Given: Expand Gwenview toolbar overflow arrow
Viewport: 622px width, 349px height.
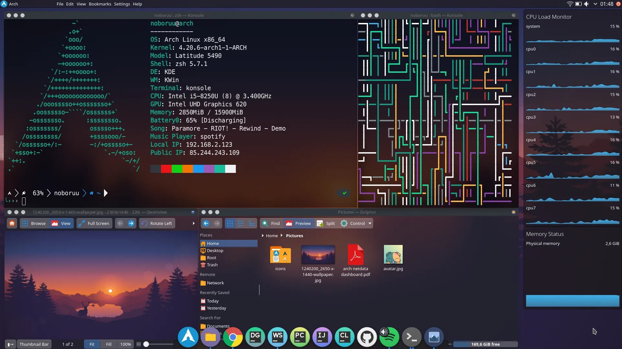Looking at the screenshot, I should click(193, 223).
